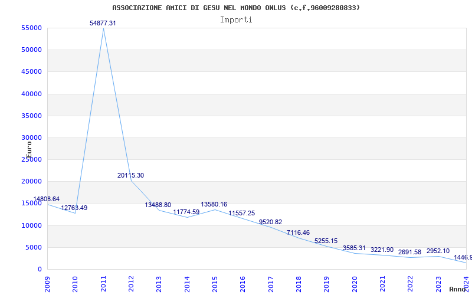Select the 2015 x-axis year label
Image resolution: width=472 pixels, height=295 pixels.
pos(215,284)
